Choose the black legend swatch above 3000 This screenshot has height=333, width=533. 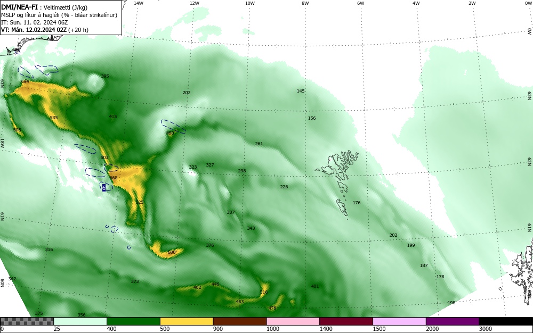(x=506, y=321)
